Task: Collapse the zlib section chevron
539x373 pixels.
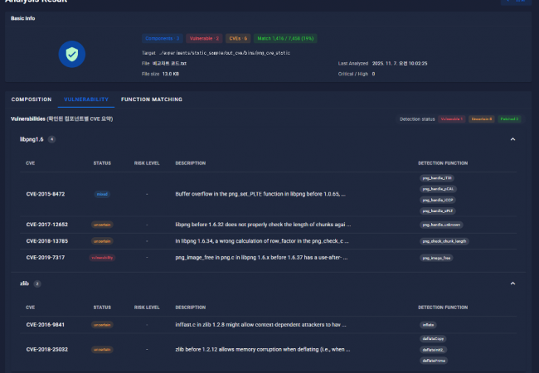Action: click(x=512, y=283)
